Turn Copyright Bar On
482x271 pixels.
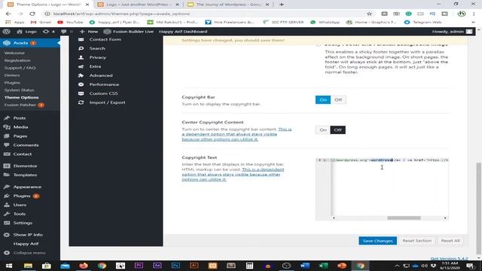click(x=323, y=99)
